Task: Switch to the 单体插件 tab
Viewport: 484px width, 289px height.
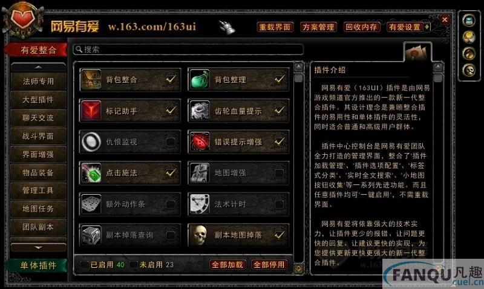Action: pyautogui.click(x=38, y=265)
